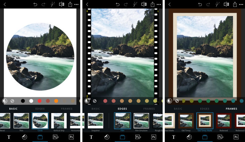The height and width of the screenshot is (142, 245).
Task: Tap the redo arrow in left screen
Action: [44, 4]
